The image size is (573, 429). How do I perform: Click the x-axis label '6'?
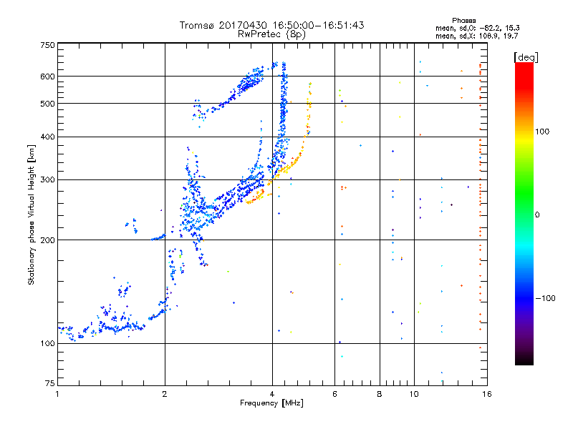click(334, 394)
